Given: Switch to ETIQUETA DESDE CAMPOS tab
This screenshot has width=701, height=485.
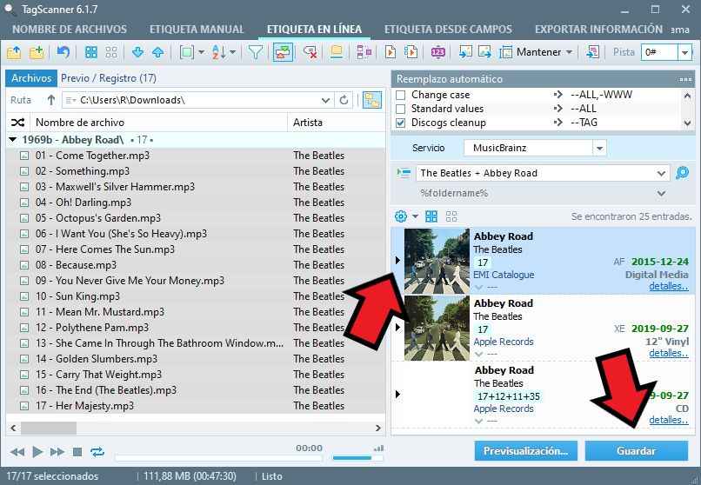Looking at the screenshot, I should [448, 30].
